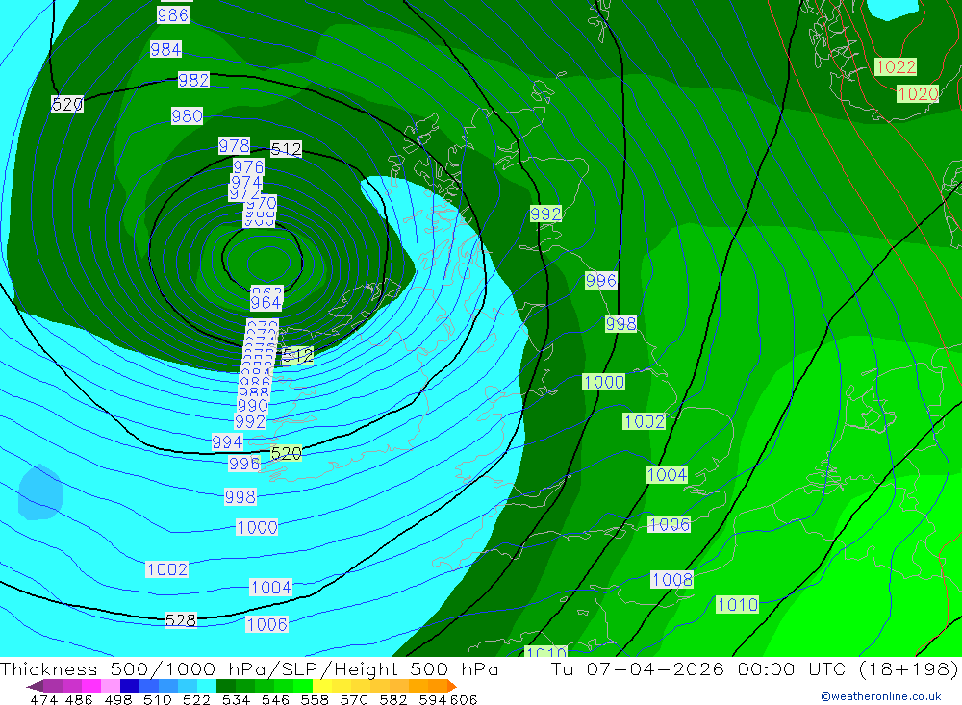The height and width of the screenshot is (705, 962).
Task: Click the '1002' label on the cyan area
Action: (166, 569)
